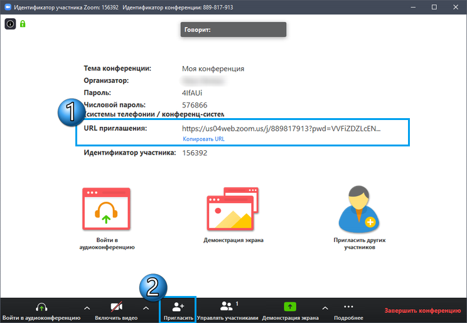This screenshot has width=467, height=323.
Task: Expand the video options arrow
Action: coord(146,308)
